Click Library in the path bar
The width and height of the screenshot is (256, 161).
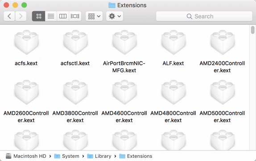(99, 156)
